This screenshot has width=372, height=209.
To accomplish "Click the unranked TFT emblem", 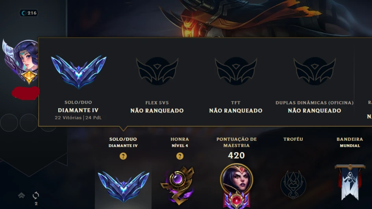I will tap(236, 71).
